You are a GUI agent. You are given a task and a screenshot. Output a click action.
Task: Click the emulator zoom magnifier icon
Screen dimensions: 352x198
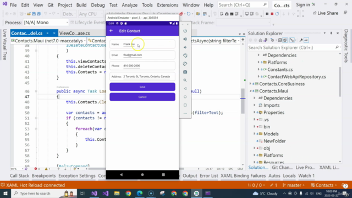tap(185, 80)
